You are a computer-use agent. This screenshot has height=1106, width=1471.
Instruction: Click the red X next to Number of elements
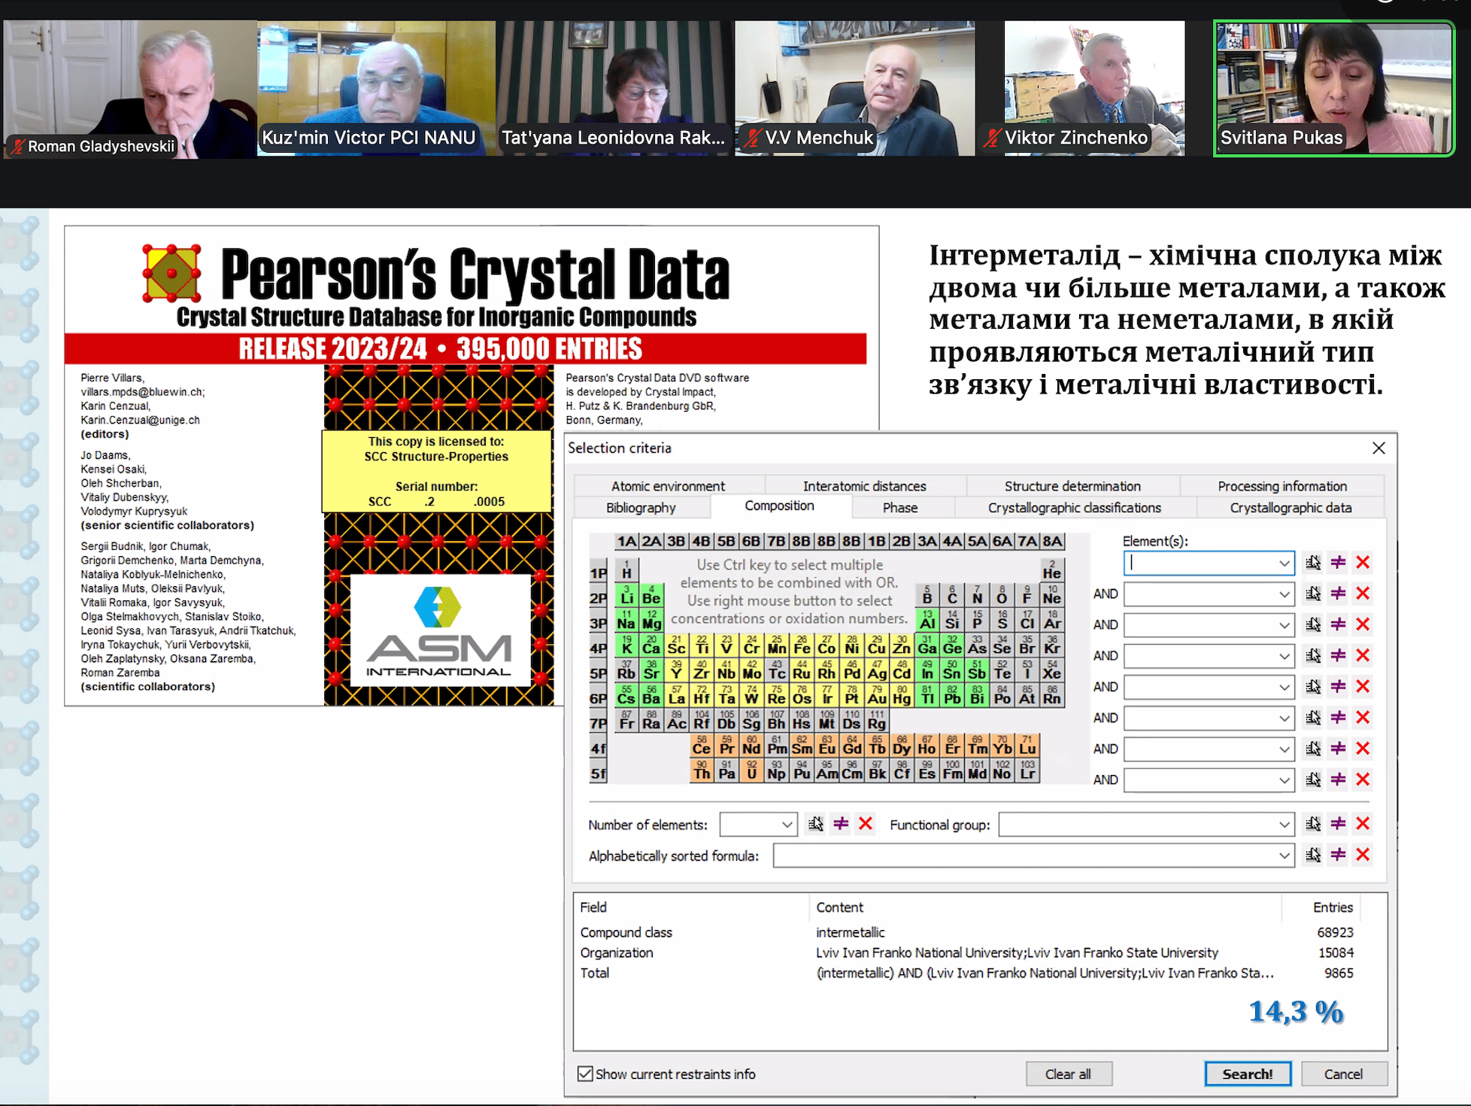pyautogui.click(x=866, y=824)
